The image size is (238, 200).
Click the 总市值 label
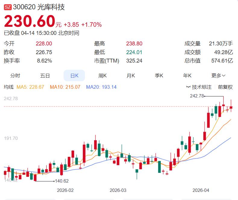[x=192, y=61]
